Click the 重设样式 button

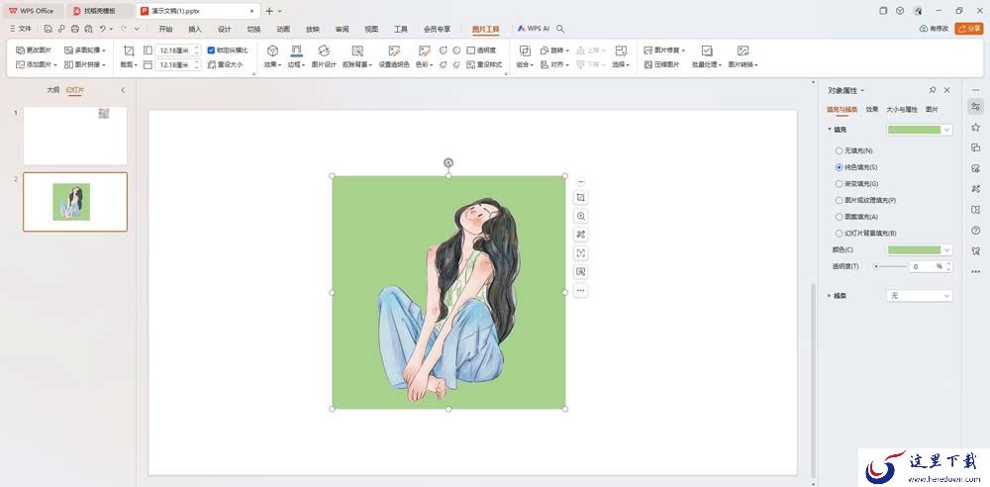(x=484, y=64)
